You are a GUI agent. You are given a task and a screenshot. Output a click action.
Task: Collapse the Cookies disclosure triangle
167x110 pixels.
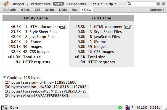(x=4, y=77)
